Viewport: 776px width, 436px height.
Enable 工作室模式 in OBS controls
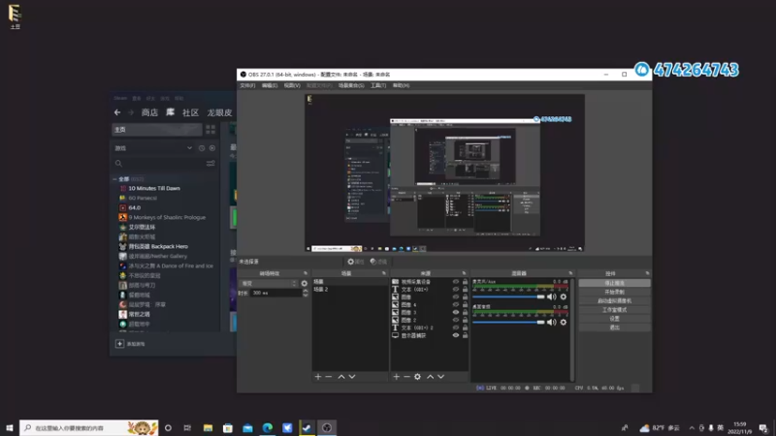tap(614, 310)
